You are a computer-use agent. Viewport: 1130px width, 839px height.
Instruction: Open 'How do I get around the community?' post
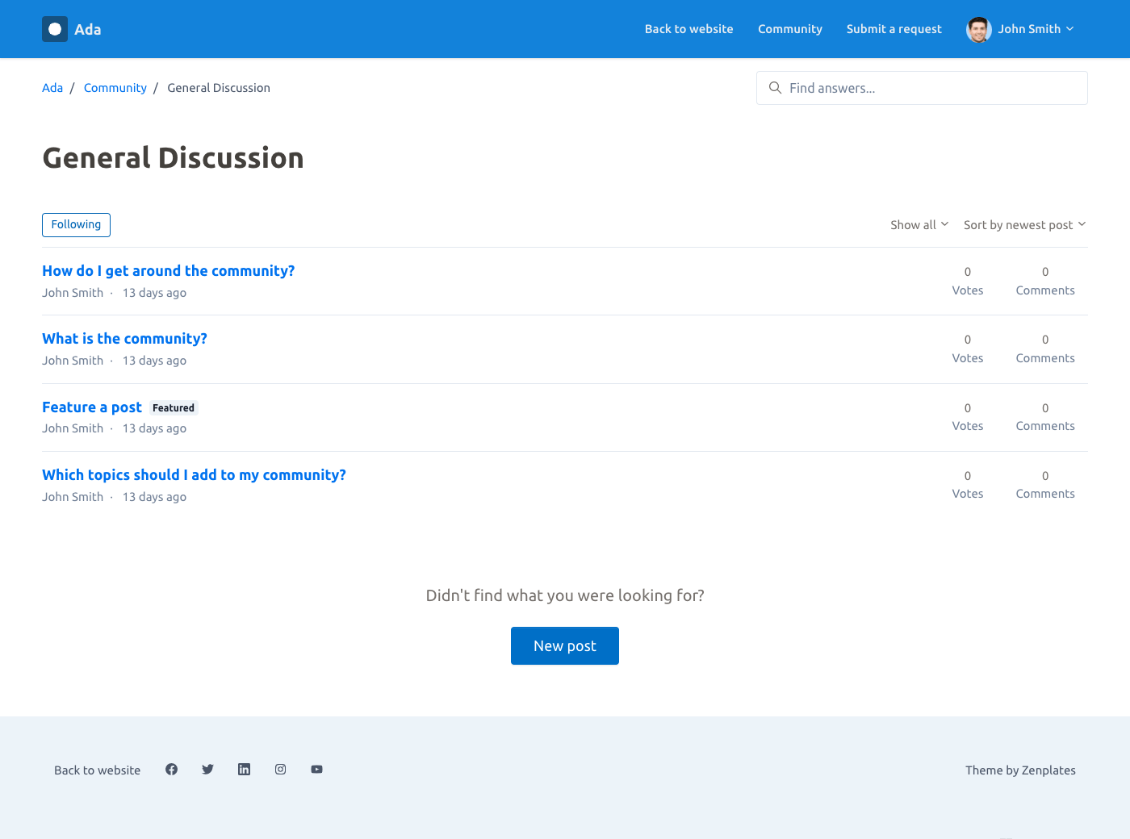coord(168,271)
